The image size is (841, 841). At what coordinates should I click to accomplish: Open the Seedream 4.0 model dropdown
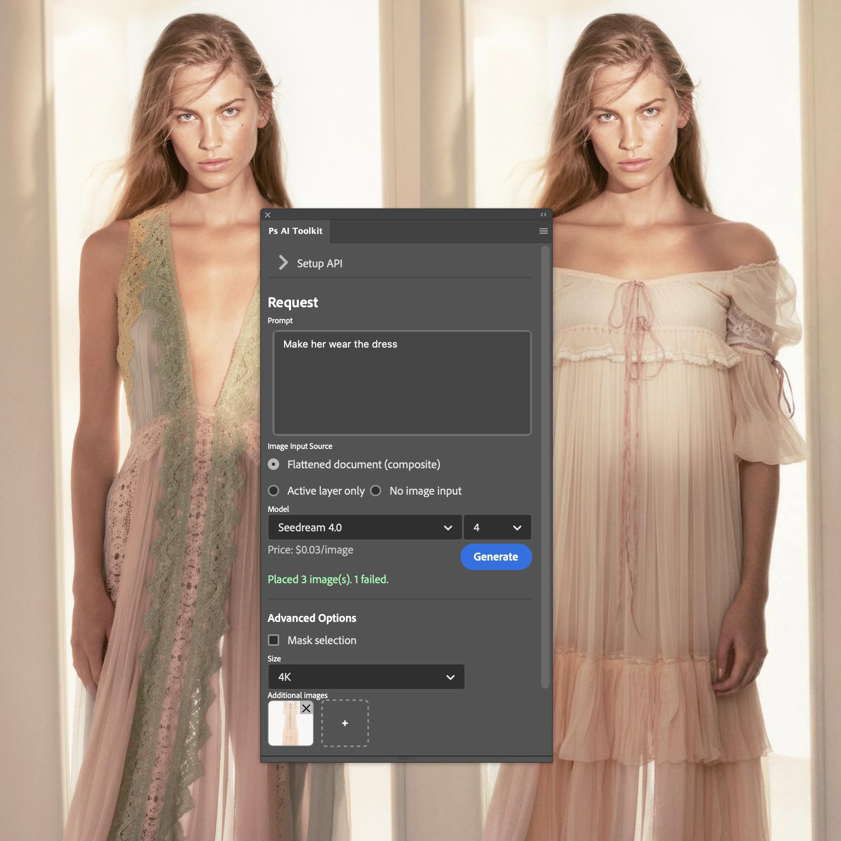click(364, 528)
